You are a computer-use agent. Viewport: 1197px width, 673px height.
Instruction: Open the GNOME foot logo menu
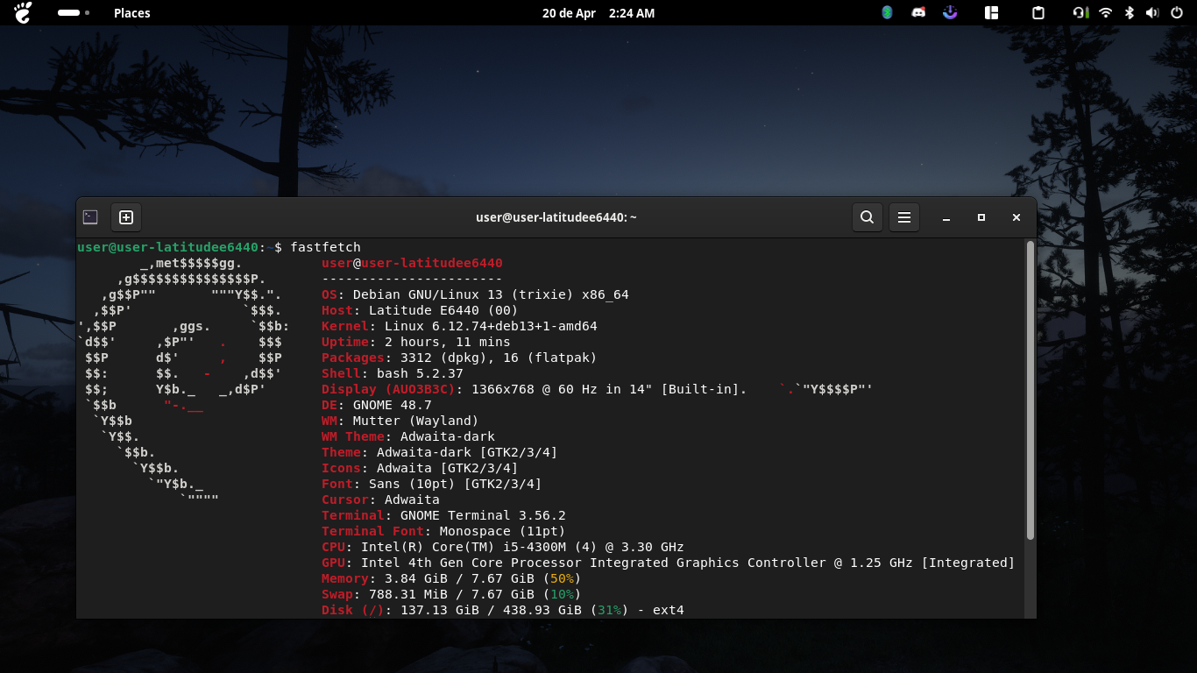coord(23,12)
